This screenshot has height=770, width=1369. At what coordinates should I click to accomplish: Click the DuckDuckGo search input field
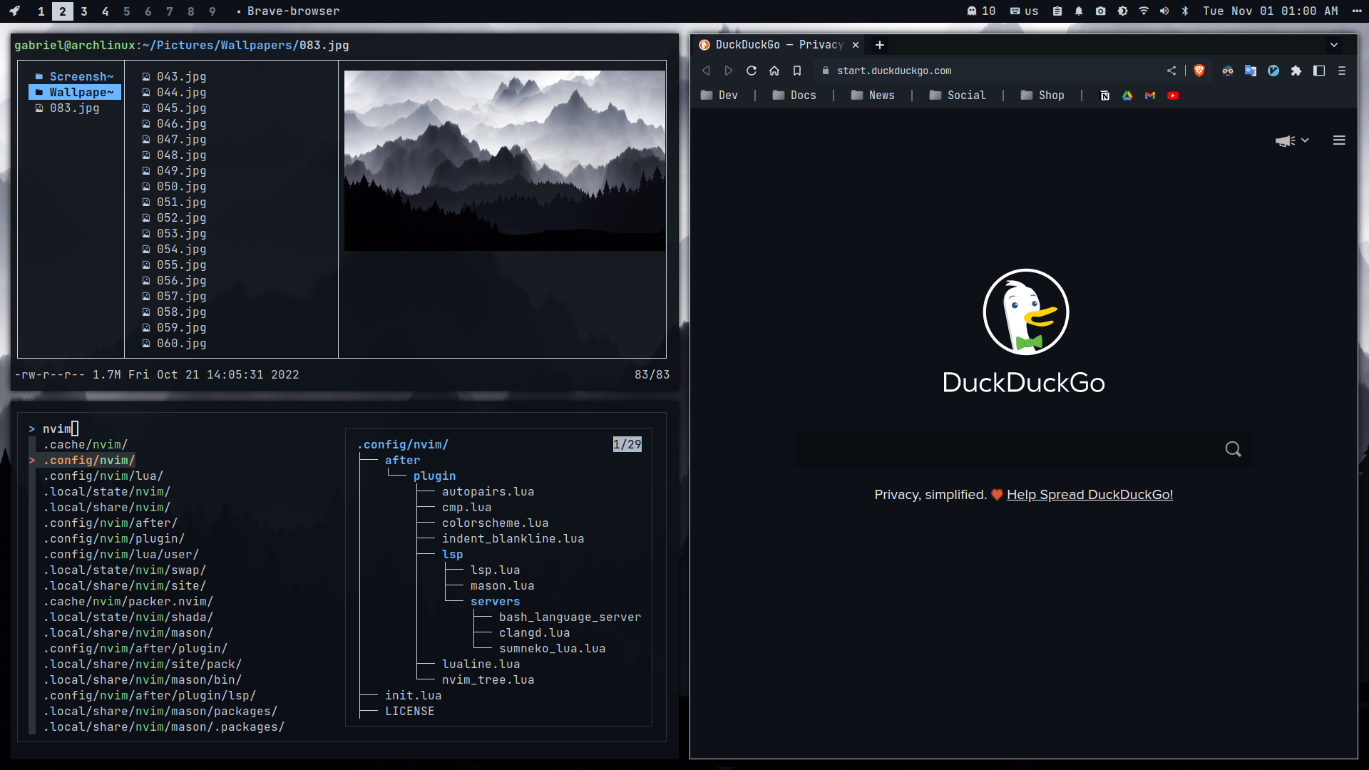coord(1005,449)
